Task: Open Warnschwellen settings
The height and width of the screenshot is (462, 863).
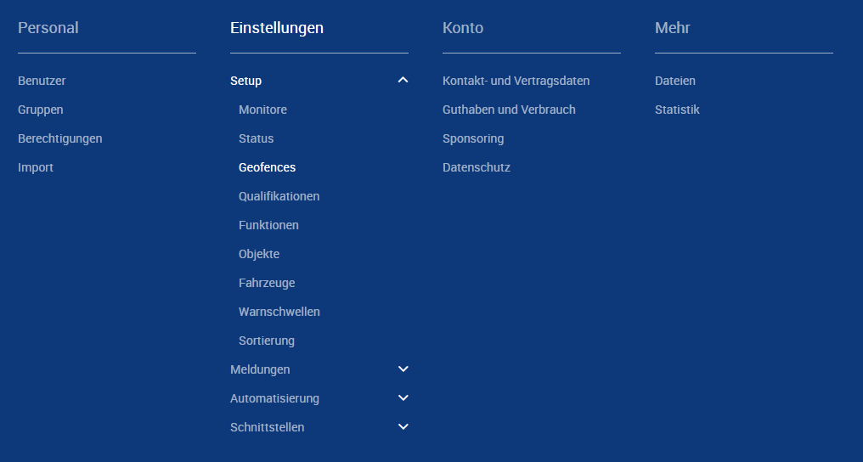Action: pos(279,312)
